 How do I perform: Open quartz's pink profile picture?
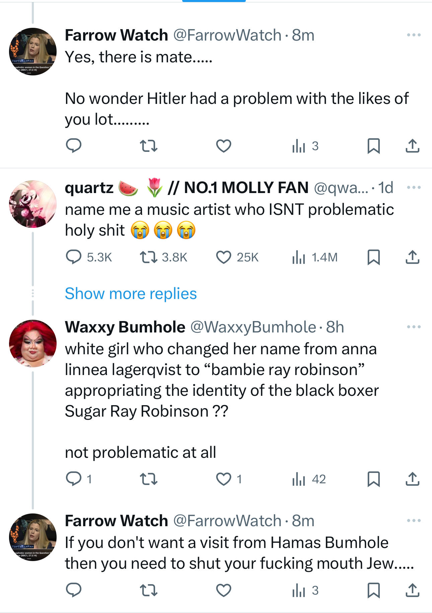[x=33, y=204]
